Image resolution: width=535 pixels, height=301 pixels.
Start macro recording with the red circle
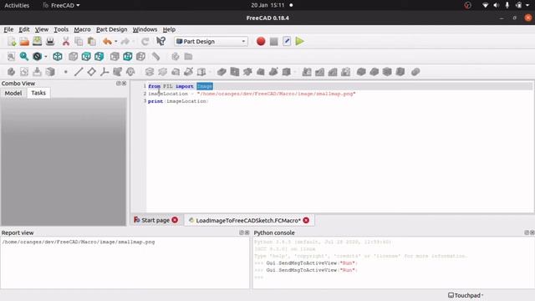(261, 42)
